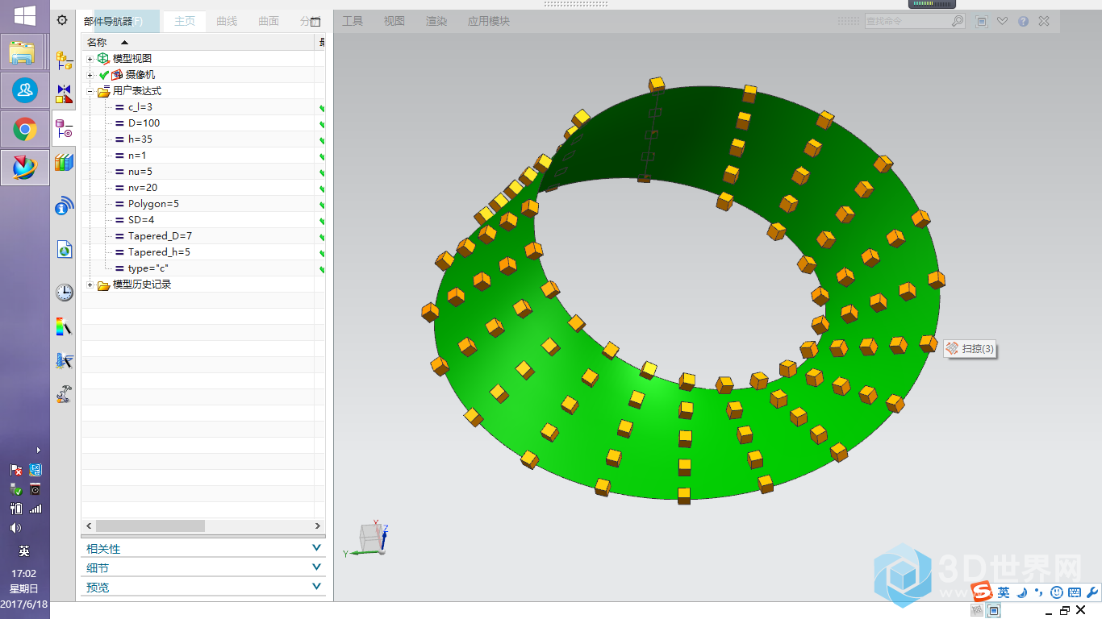Viewport: 1102px width, 619px height.
Task: Select the Part Navigator sidebar icon
Action: (64, 128)
